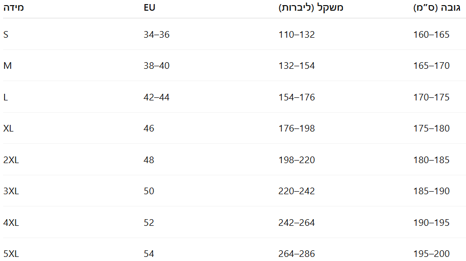Select the 3XL size cell

[11, 191]
